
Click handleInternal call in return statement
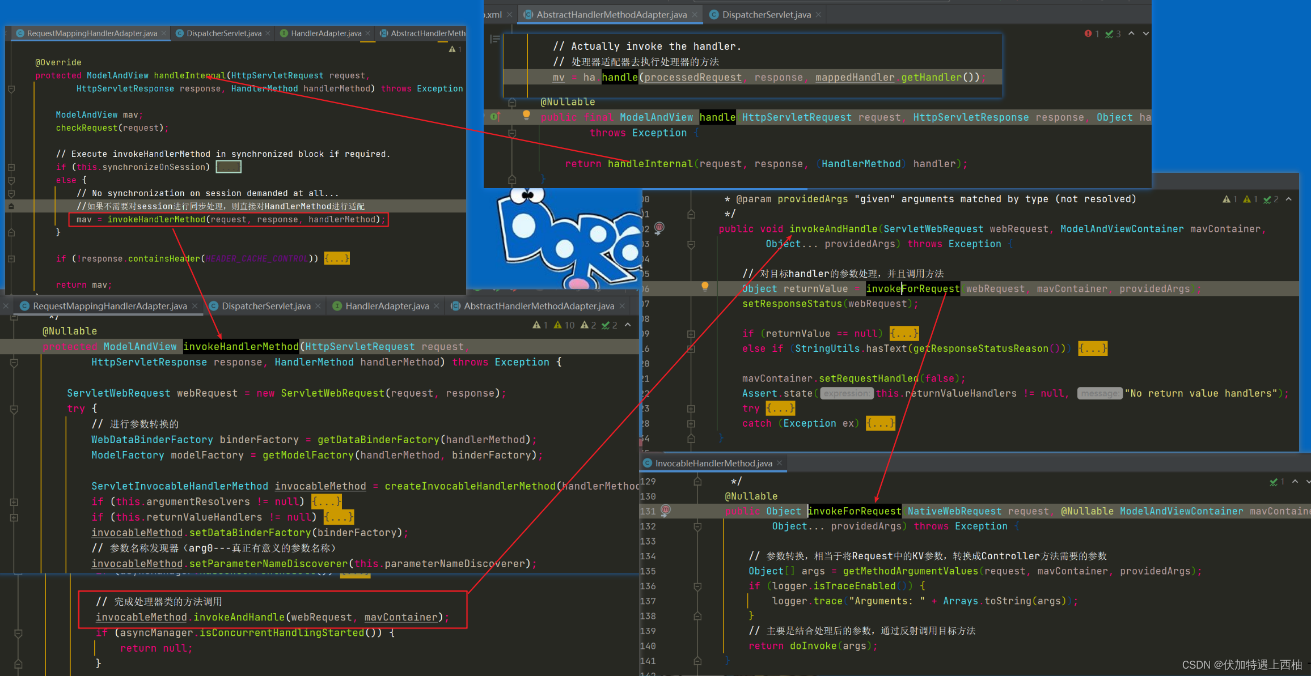click(650, 164)
